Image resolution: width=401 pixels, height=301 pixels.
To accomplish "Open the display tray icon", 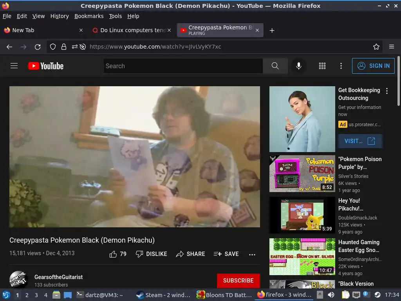I will pyautogui.click(x=356, y=295).
